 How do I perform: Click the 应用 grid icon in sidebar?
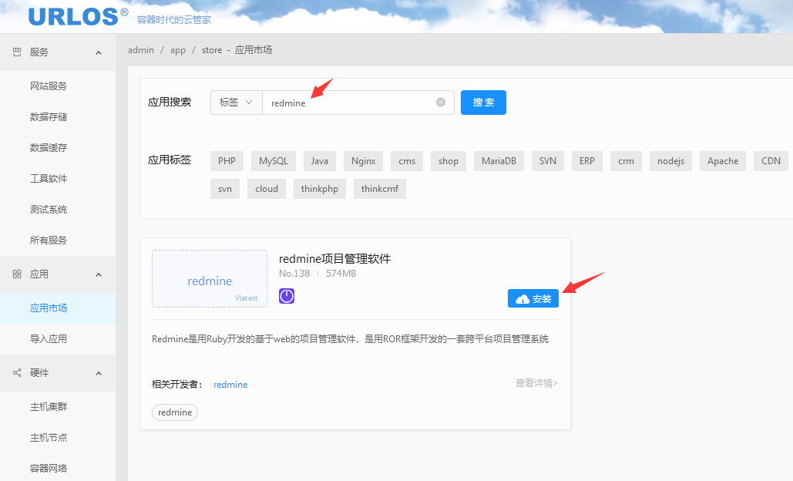pos(17,274)
